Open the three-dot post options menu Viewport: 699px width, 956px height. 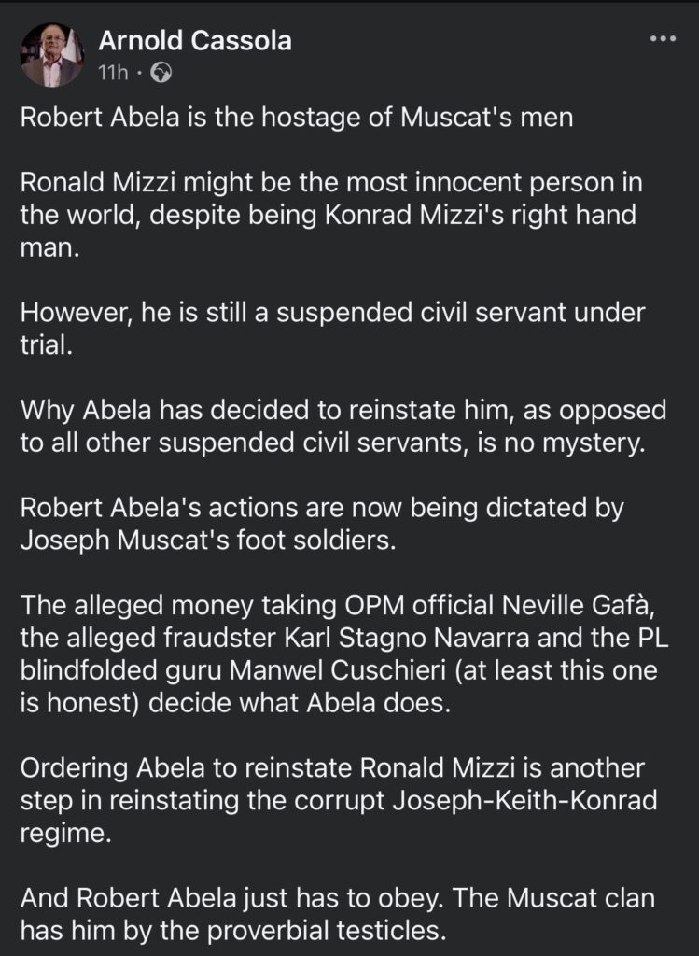663,39
